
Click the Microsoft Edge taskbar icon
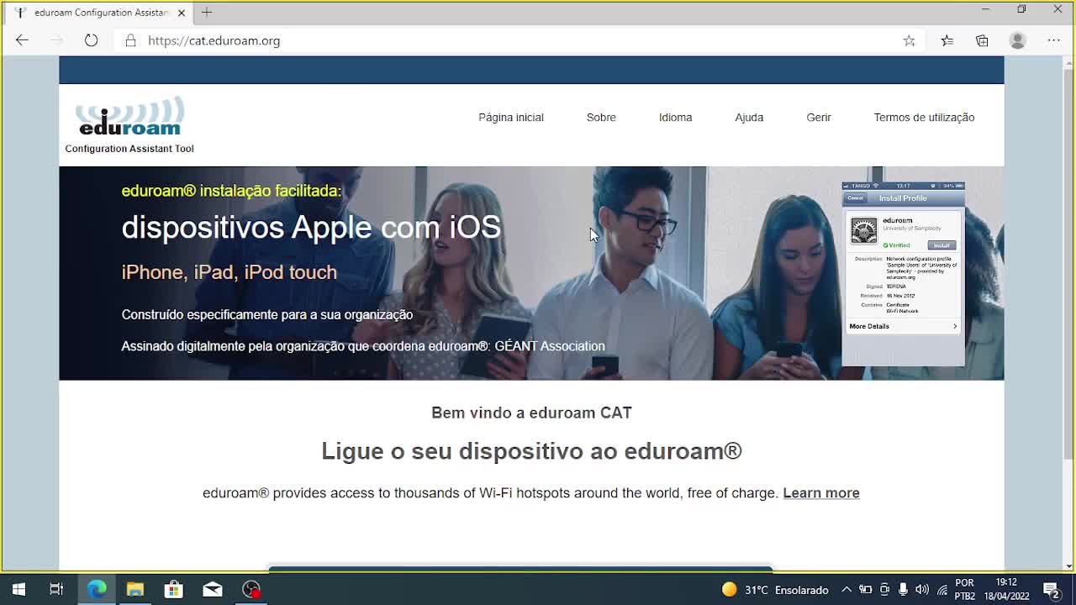[x=97, y=590]
